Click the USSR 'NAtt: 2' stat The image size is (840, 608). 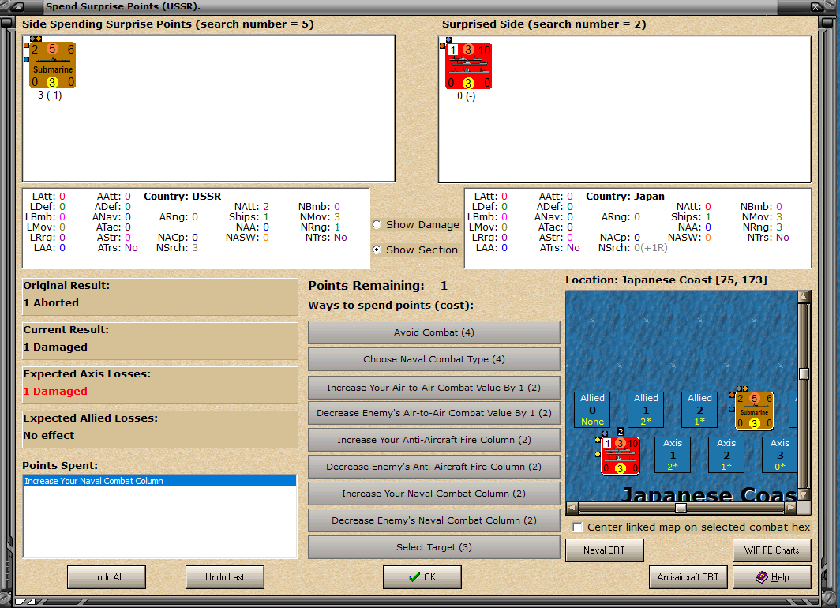(x=251, y=207)
